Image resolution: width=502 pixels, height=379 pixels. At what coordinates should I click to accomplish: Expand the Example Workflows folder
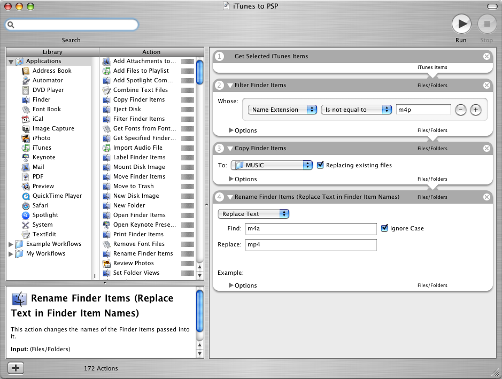pyautogui.click(x=11, y=244)
